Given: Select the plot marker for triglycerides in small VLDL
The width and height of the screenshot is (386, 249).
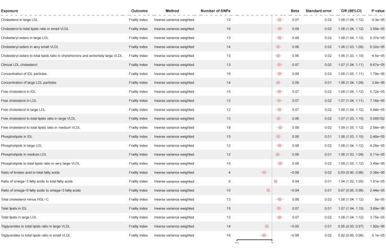Looking at the screenshot, I should [263, 235].
